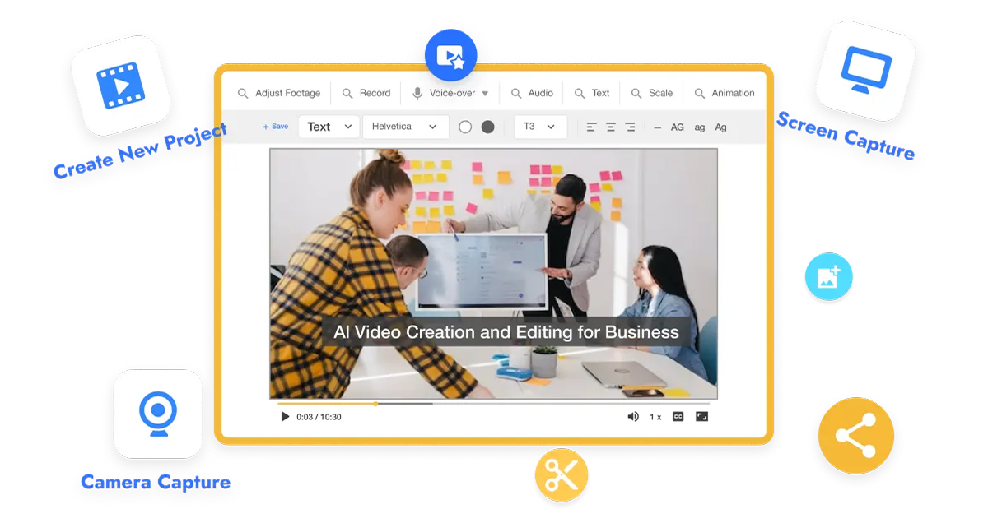Screen dimensions: 988x509
Task: Select the dark gray color swatch
Action: click(486, 127)
